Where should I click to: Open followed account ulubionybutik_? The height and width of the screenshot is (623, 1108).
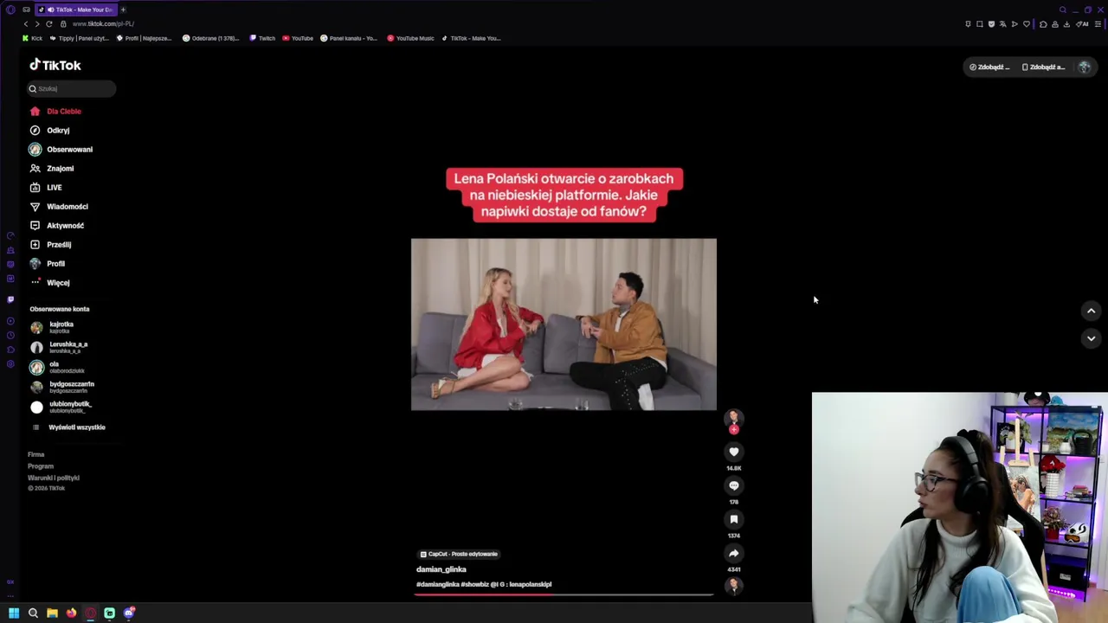[69, 407]
